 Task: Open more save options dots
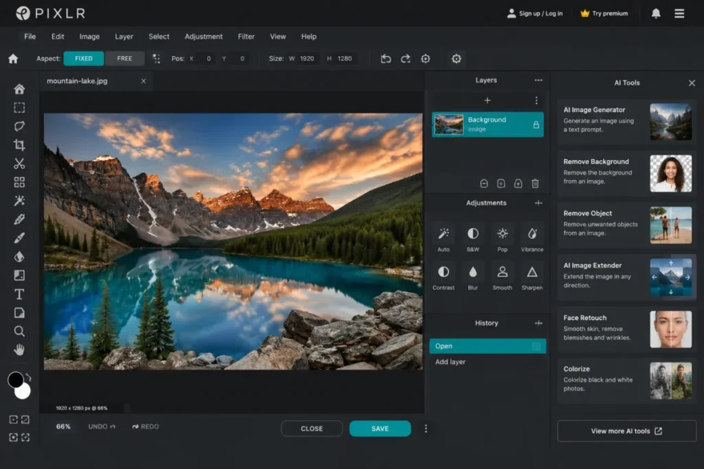(426, 428)
